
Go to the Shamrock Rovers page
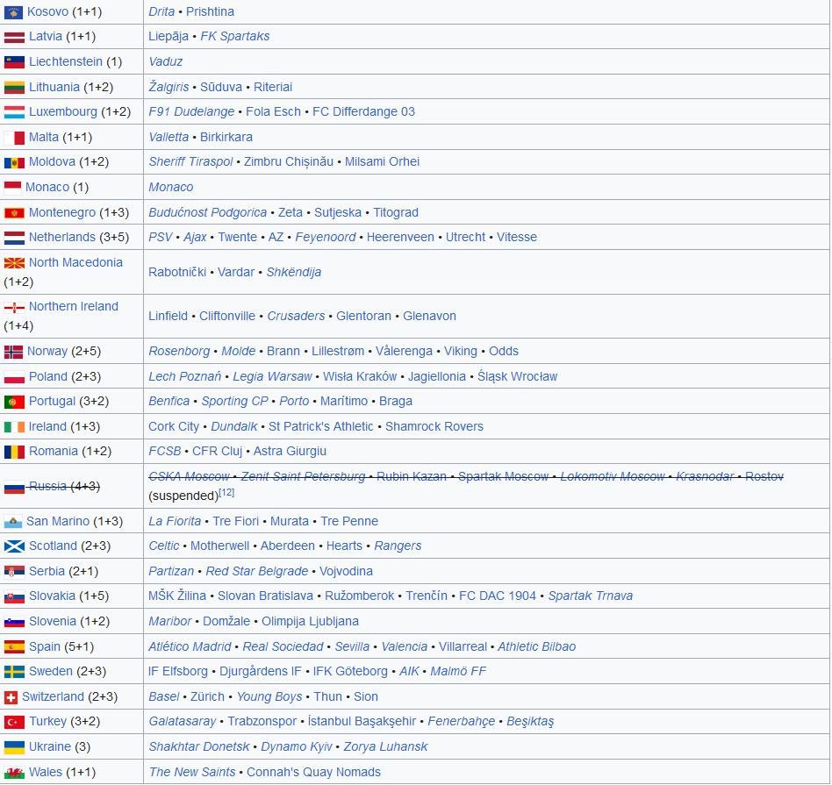tap(434, 427)
